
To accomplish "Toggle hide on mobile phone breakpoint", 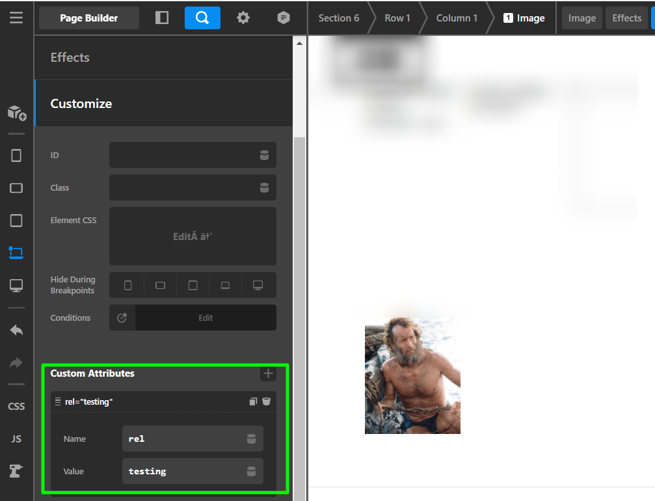I will click(x=128, y=286).
